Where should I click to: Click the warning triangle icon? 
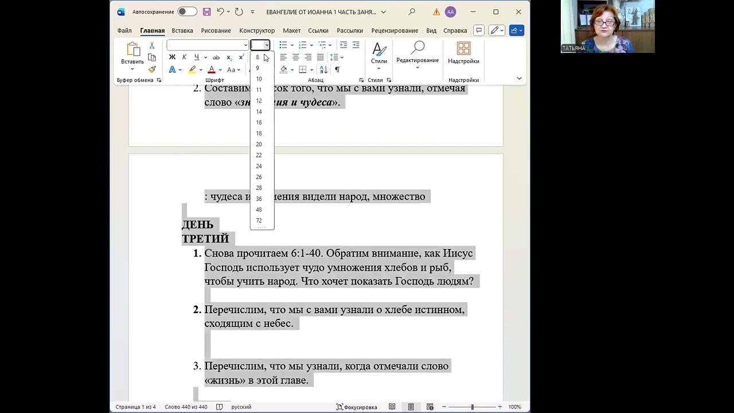tap(436, 11)
